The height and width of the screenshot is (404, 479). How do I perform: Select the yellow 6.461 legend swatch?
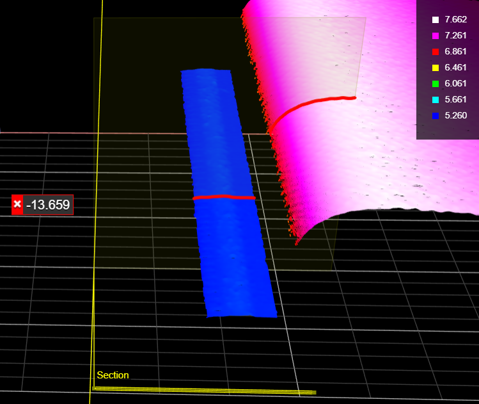(436, 68)
